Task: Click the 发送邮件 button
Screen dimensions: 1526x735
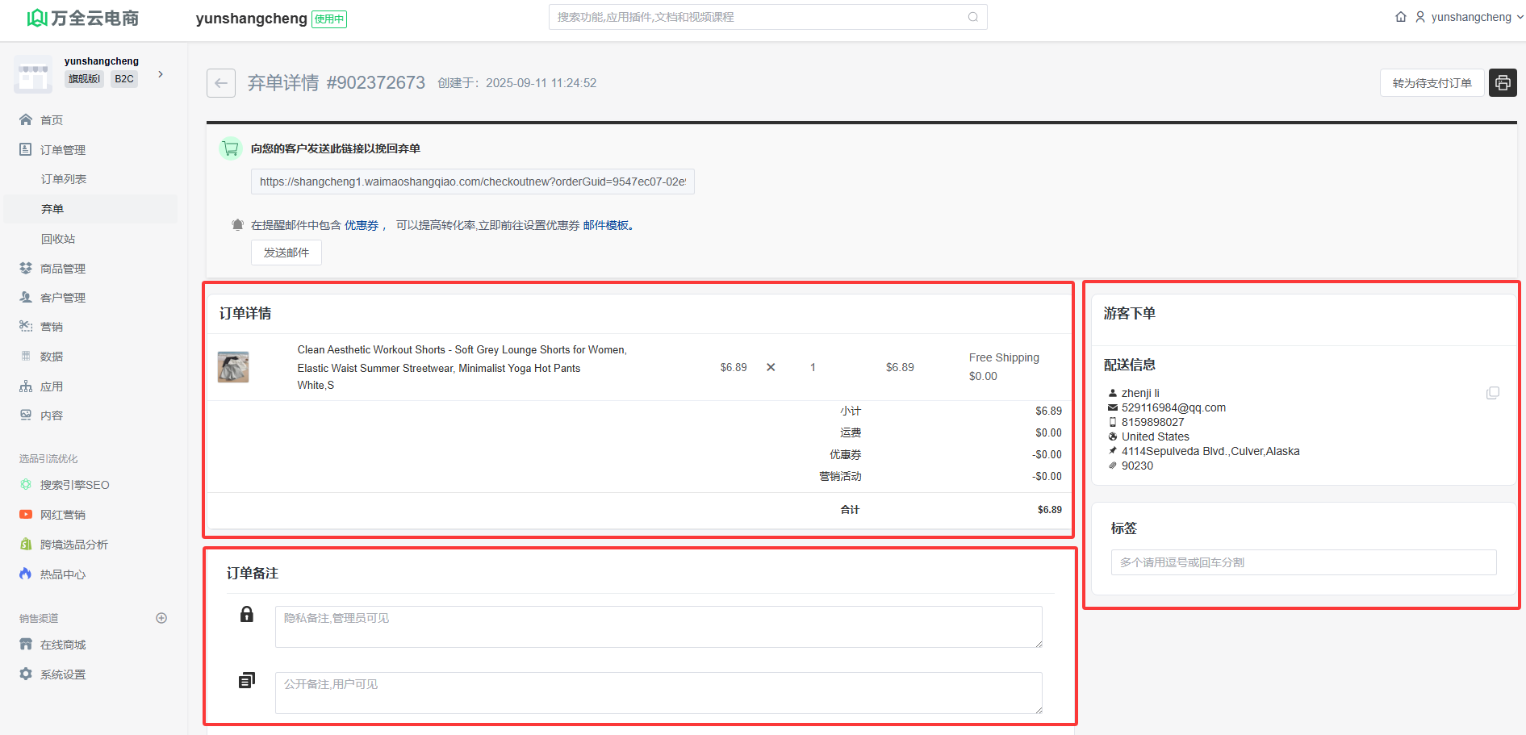Action: 286,253
